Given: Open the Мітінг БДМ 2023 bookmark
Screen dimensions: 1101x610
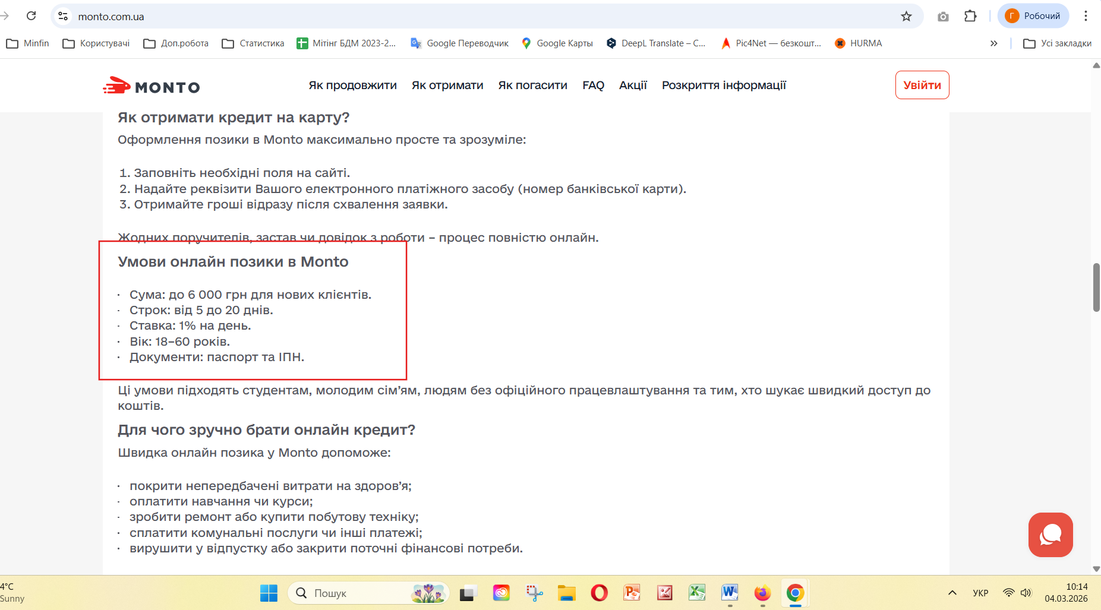Looking at the screenshot, I should click(346, 43).
